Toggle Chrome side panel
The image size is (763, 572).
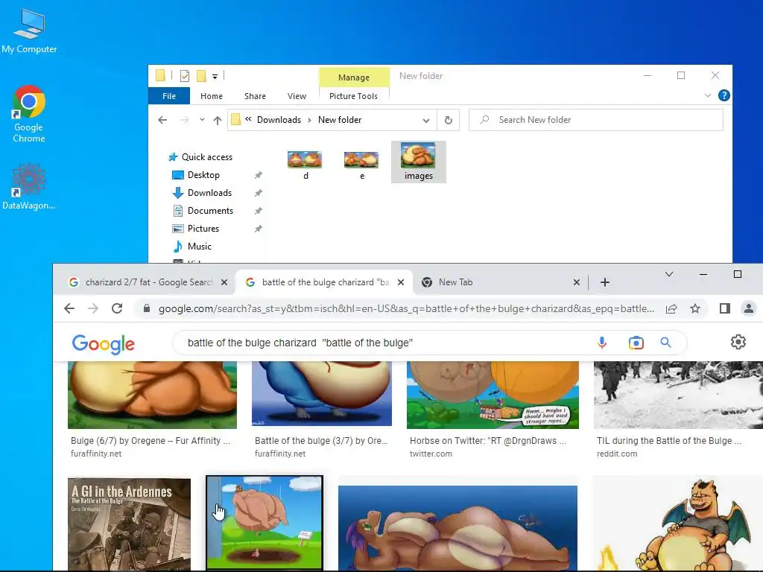724,308
